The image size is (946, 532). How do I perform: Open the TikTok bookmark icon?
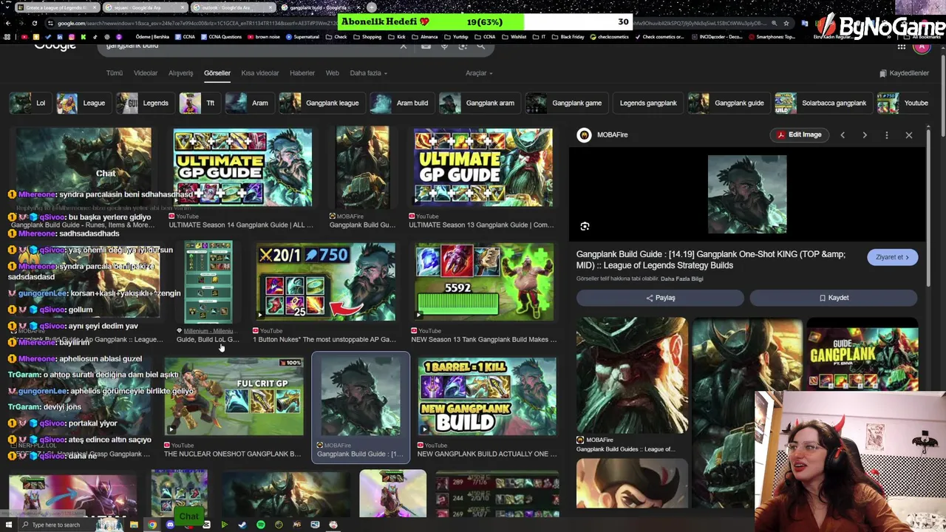[95, 37]
